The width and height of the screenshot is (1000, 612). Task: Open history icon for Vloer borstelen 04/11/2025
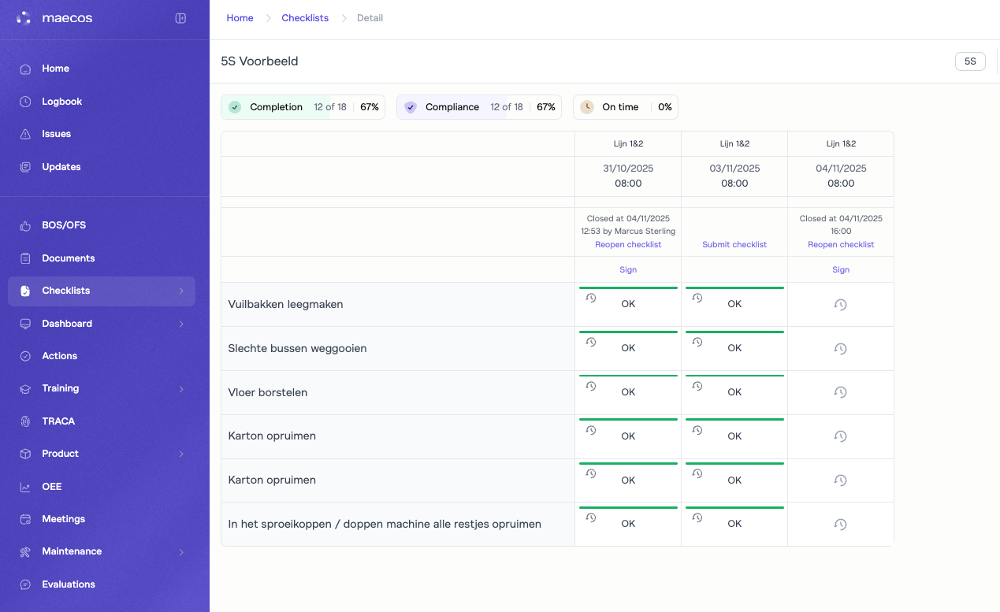[x=840, y=392]
